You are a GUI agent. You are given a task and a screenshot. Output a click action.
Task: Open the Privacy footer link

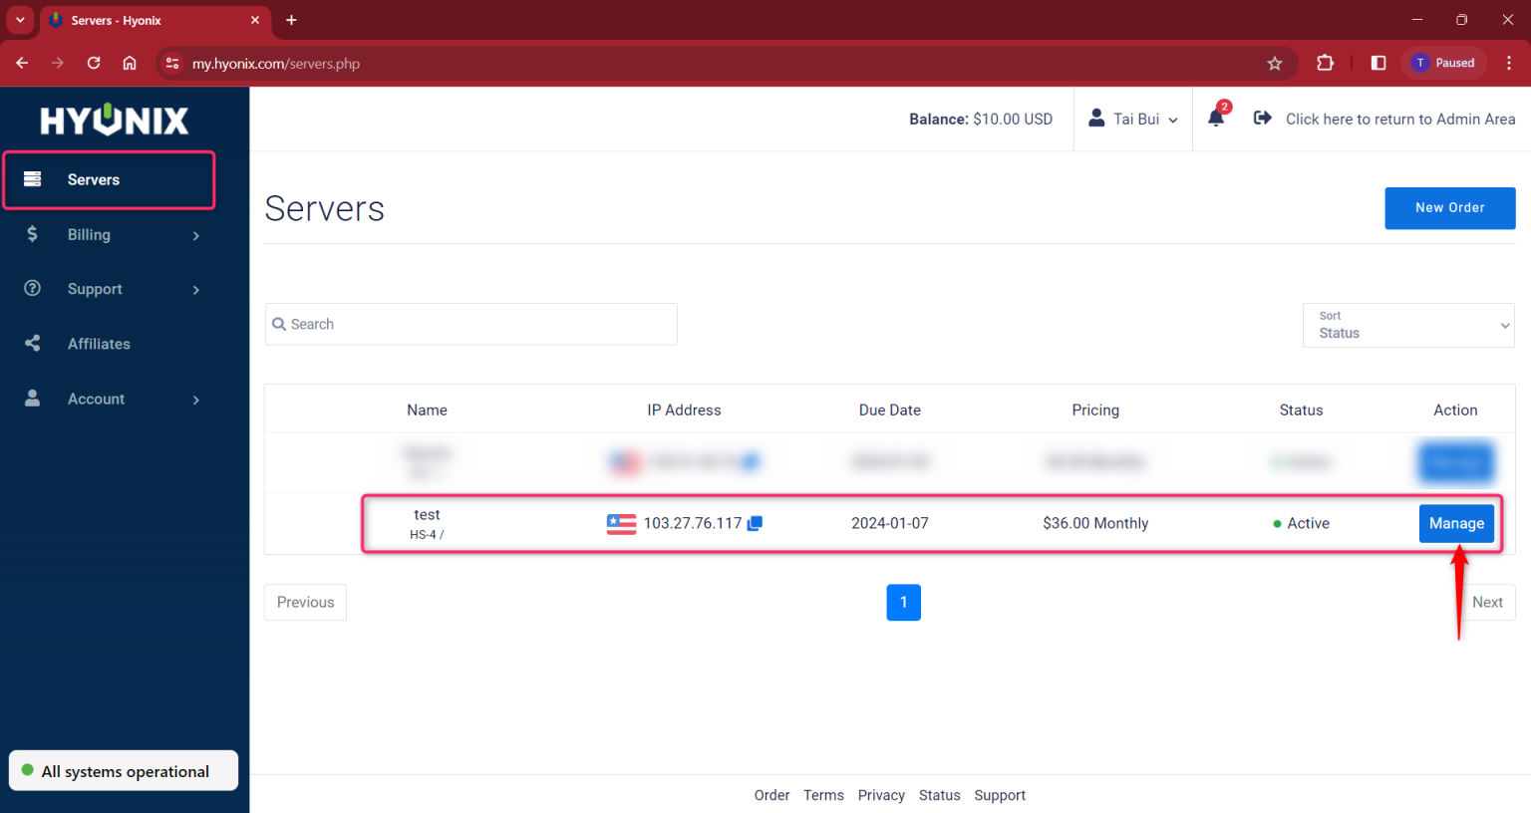tap(881, 795)
